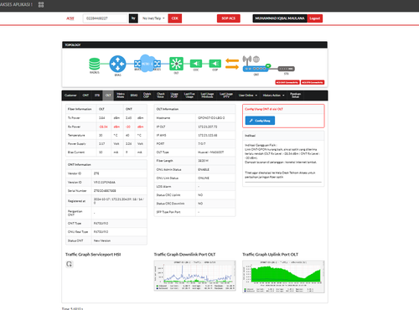Click the blue Config Ulang button
This screenshot has height=310, width=419.
coord(260,121)
